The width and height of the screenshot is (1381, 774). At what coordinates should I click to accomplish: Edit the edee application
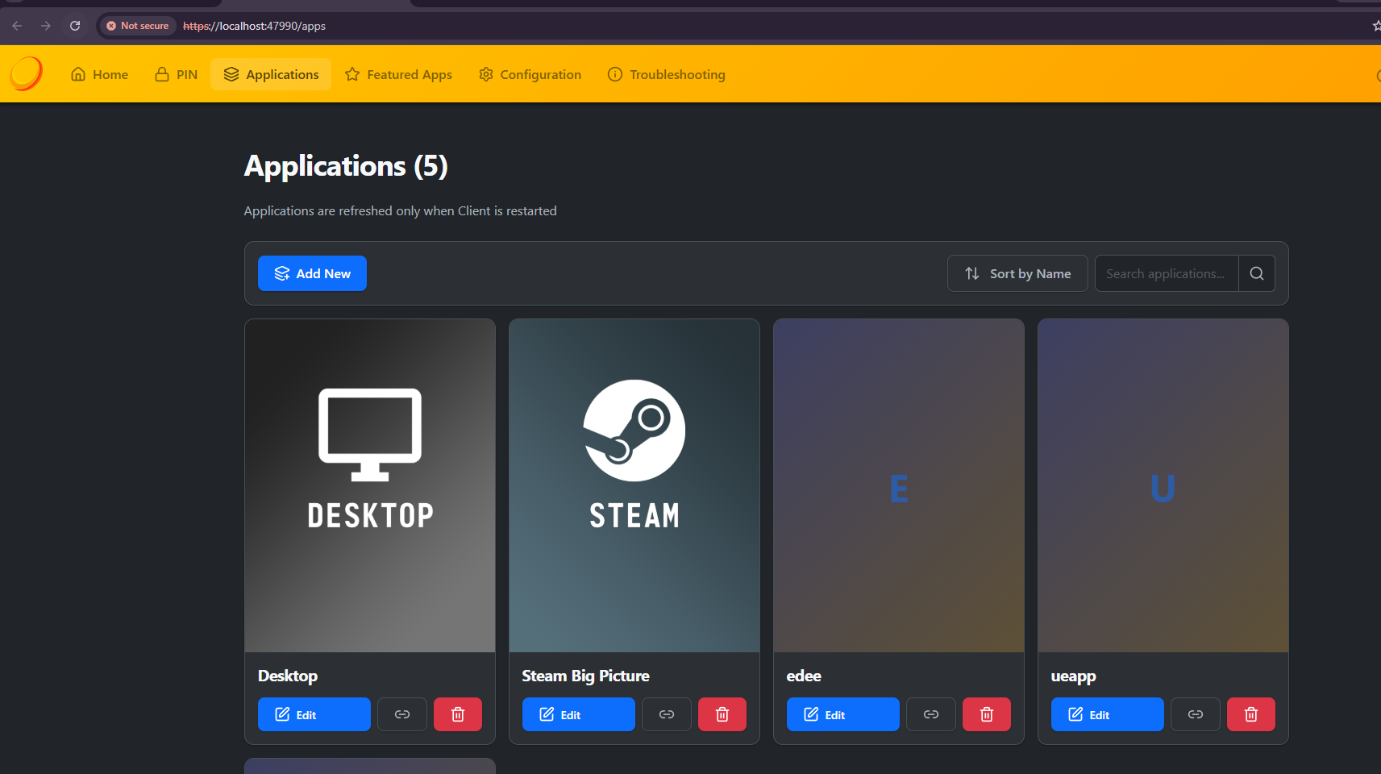[x=843, y=714]
